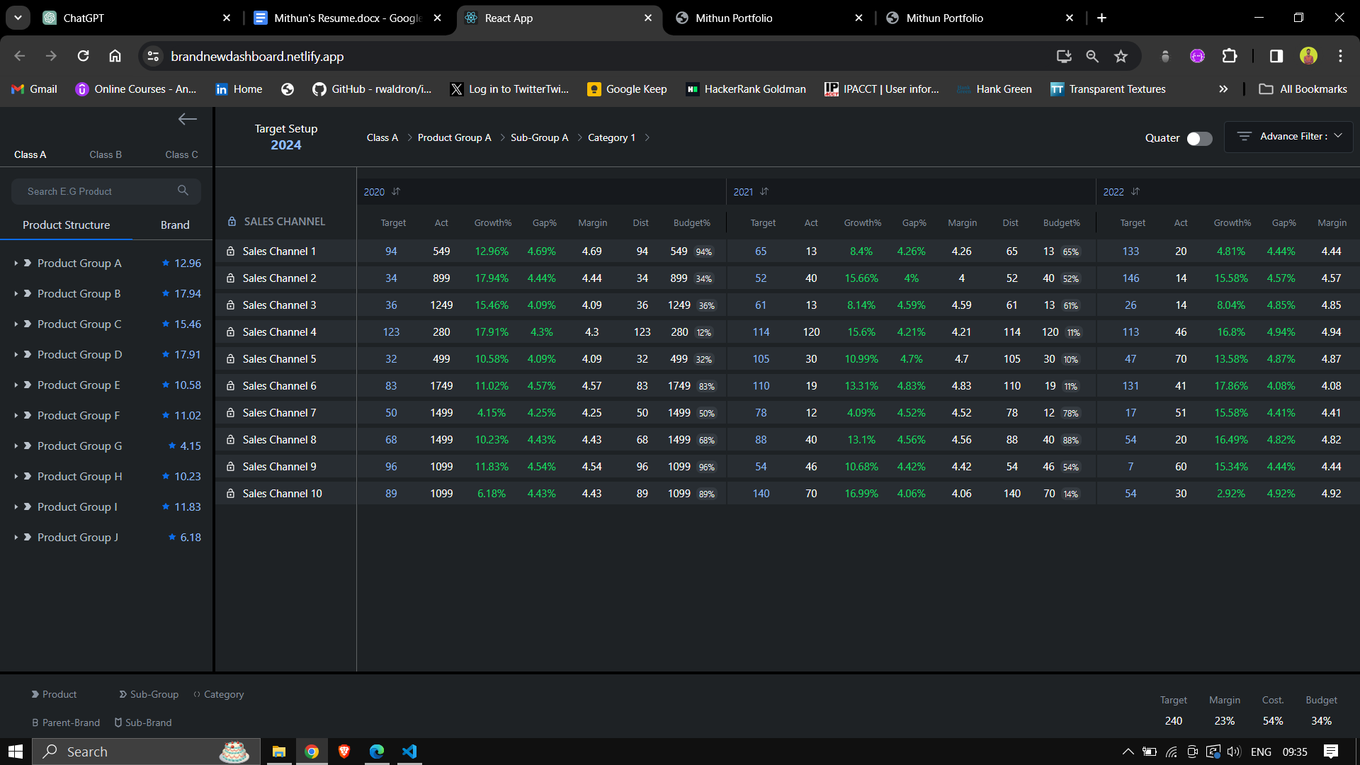1360x765 pixels.
Task: Switch to the Brand tab
Action: pyautogui.click(x=175, y=225)
